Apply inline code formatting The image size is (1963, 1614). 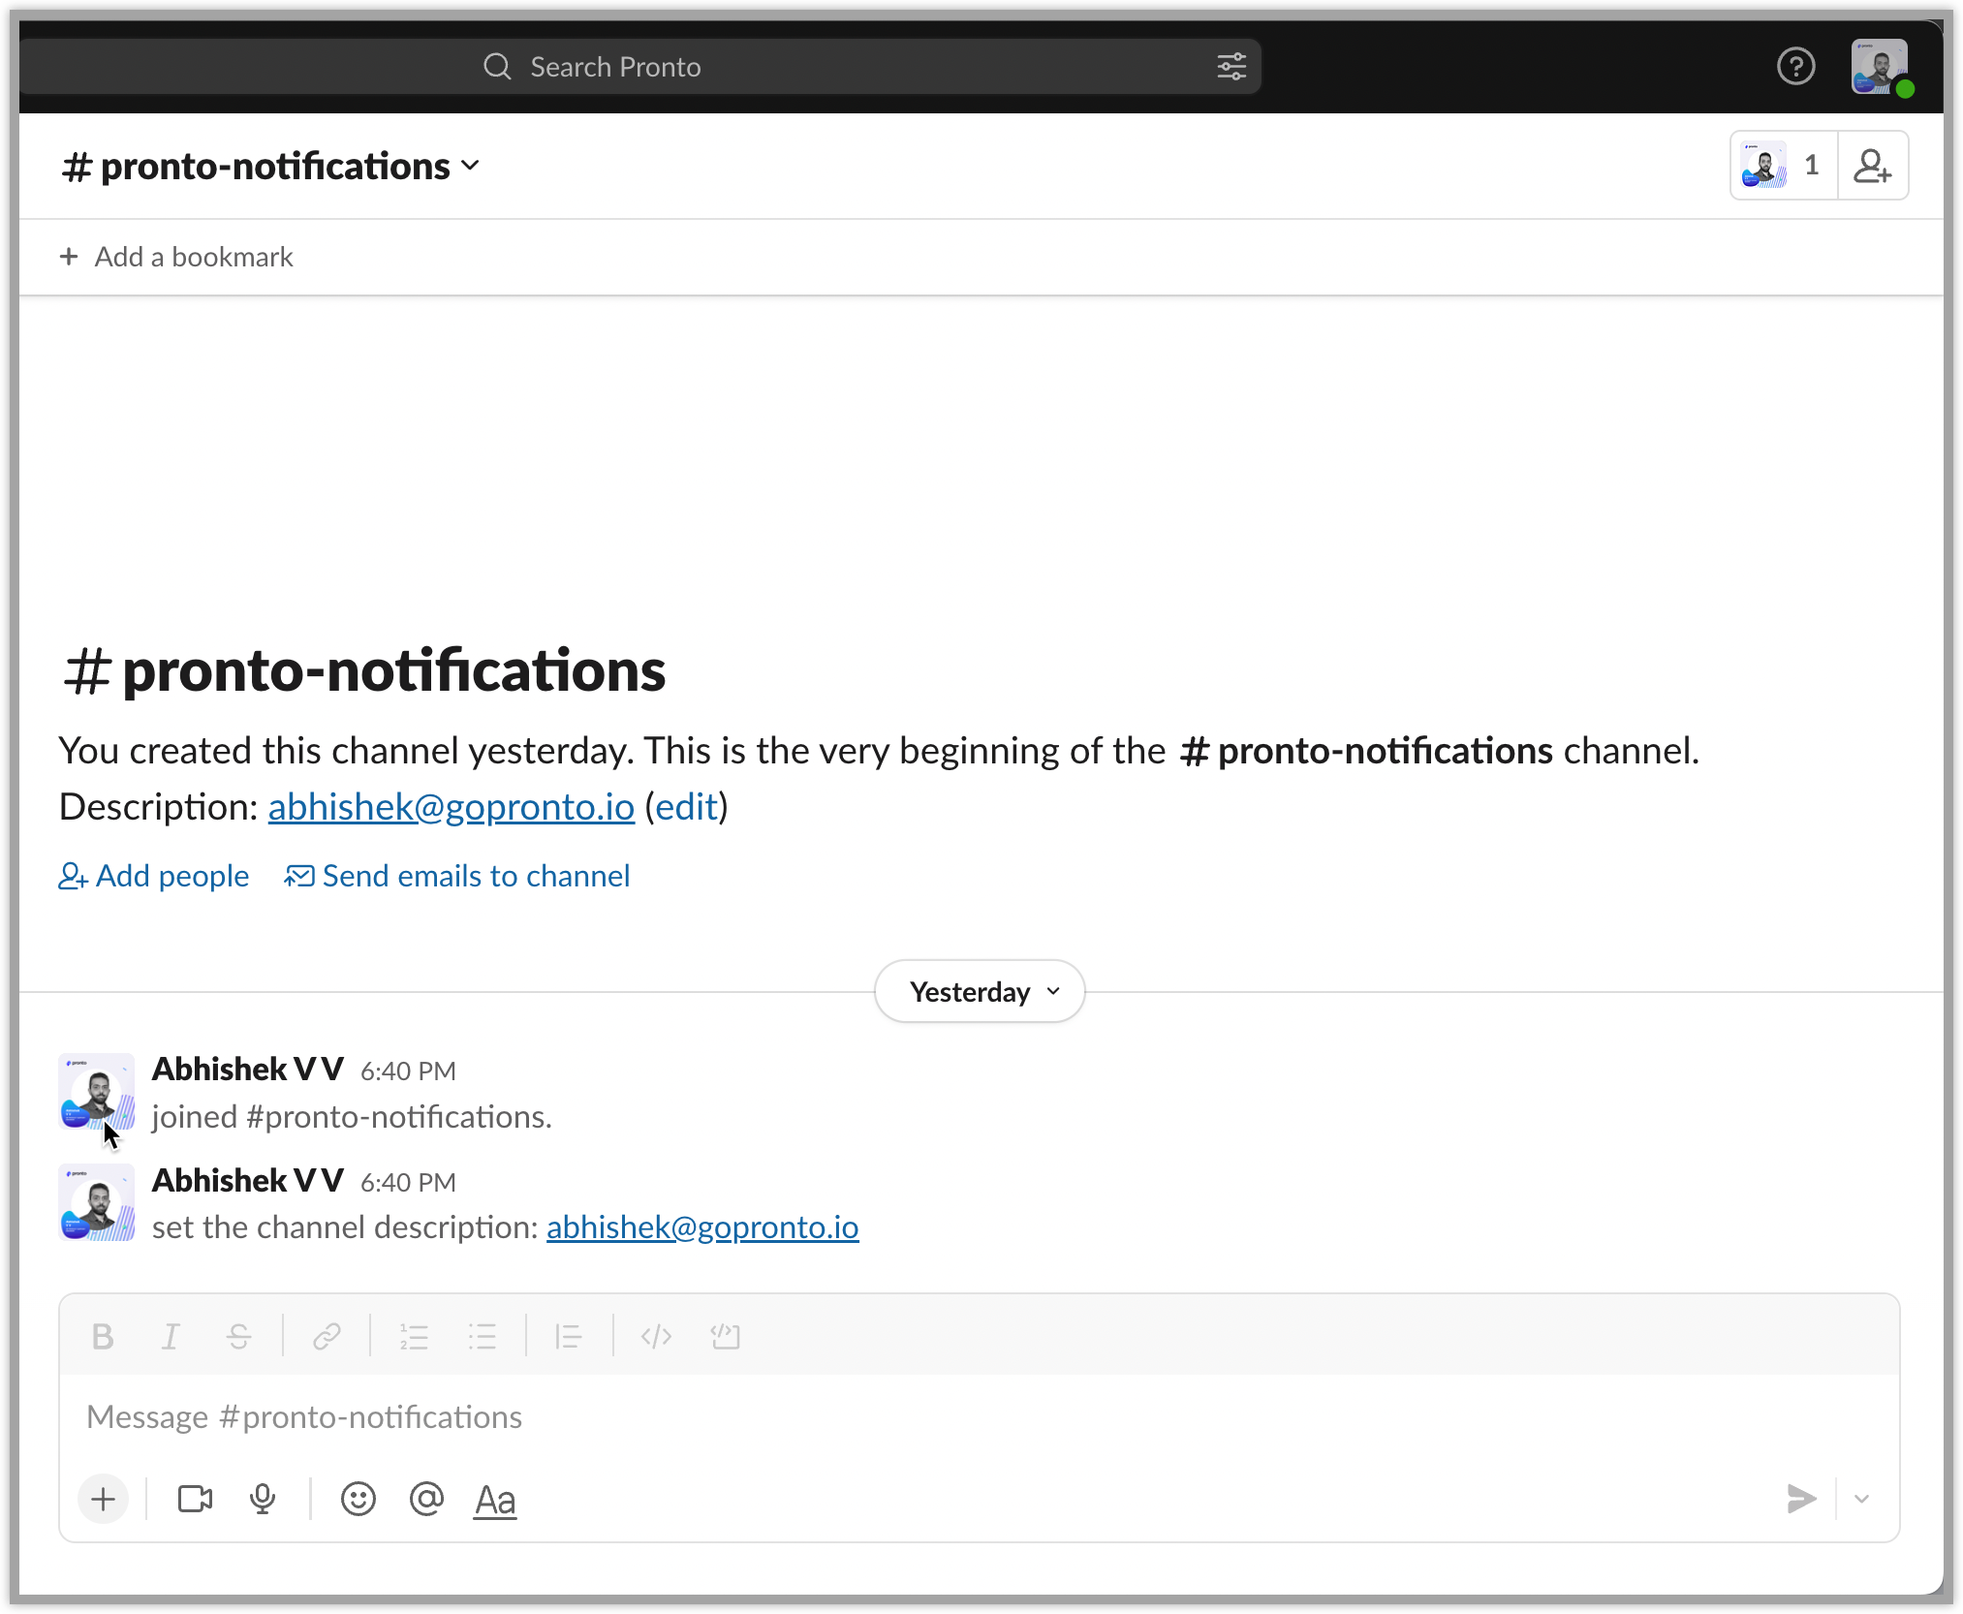click(x=656, y=1337)
